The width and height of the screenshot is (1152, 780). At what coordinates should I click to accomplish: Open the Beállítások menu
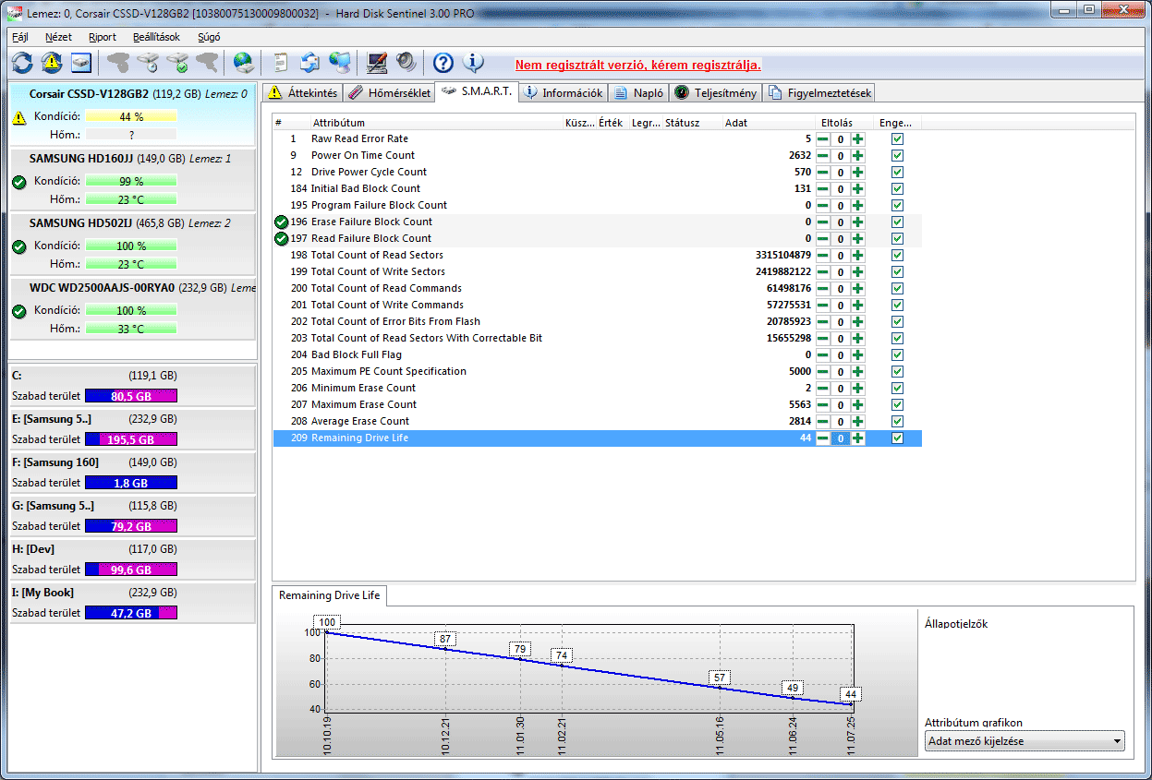coord(155,37)
